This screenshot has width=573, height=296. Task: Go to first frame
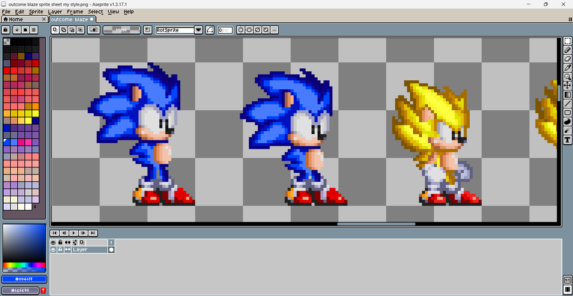(x=55, y=233)
